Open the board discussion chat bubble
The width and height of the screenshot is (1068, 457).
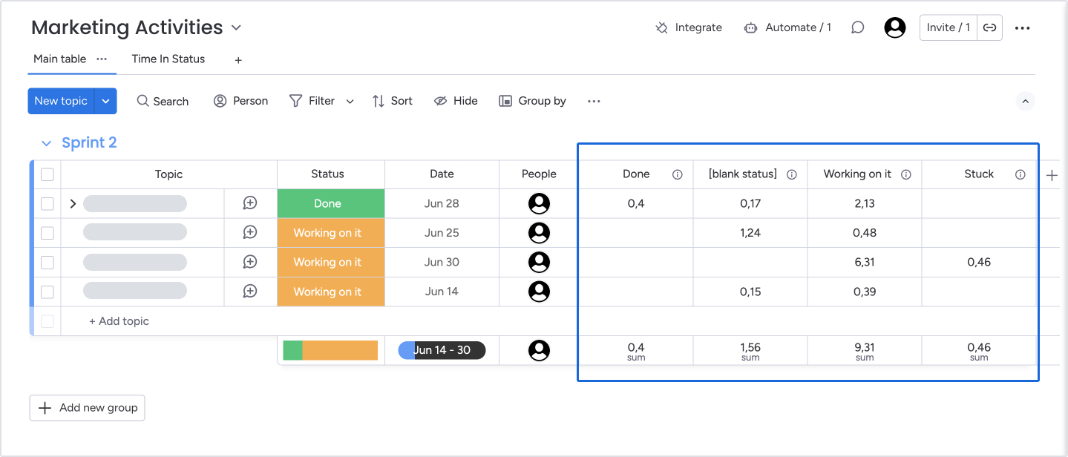coord(857,27)
